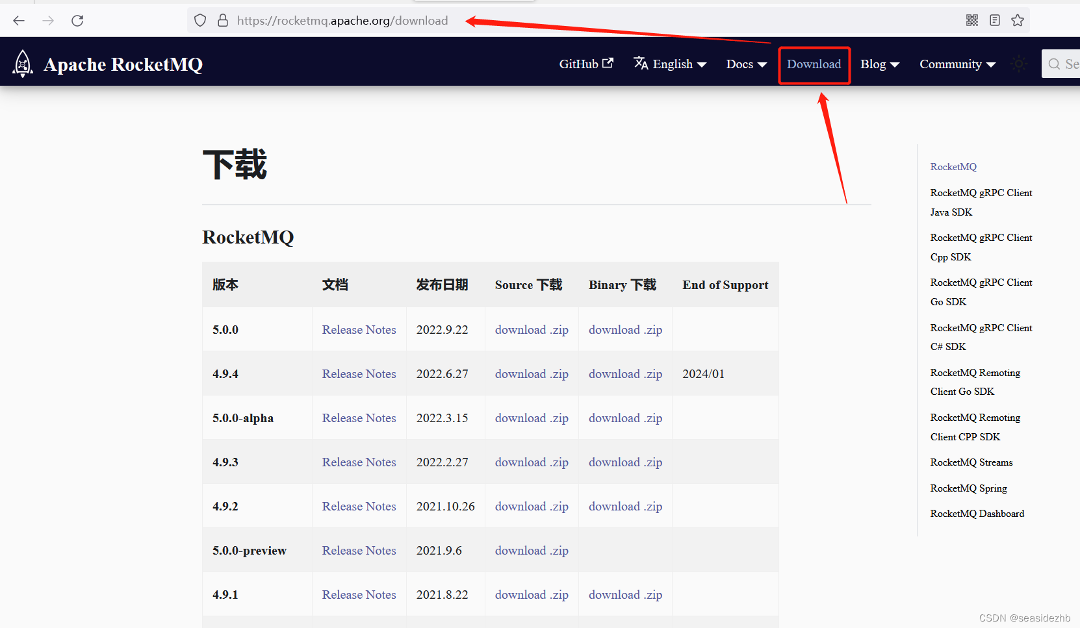Click the Apache RocketMQ rocket logo
Image resolution: width=1080 pixels, height=628 pixels.
point(23,64)
